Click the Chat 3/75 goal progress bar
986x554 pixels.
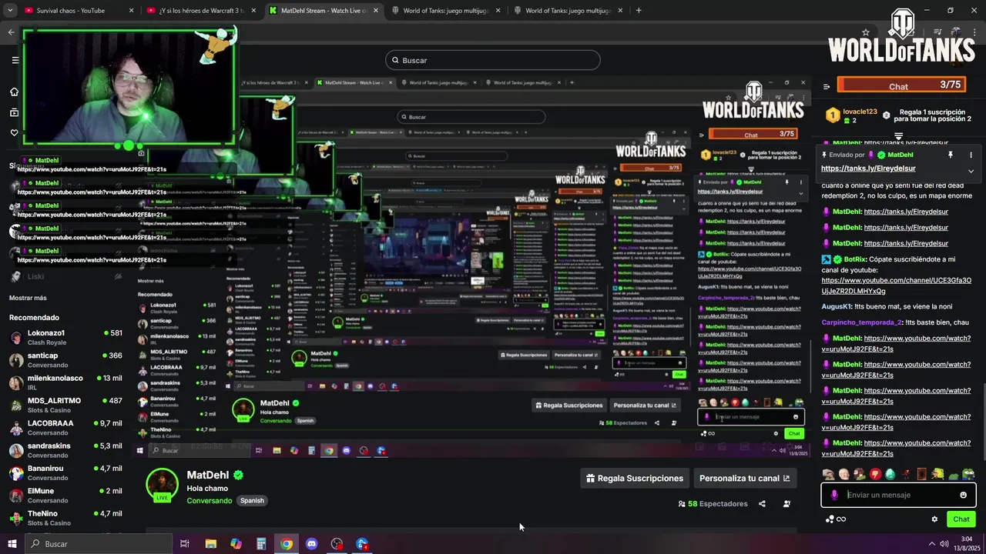tap(901, 85)
